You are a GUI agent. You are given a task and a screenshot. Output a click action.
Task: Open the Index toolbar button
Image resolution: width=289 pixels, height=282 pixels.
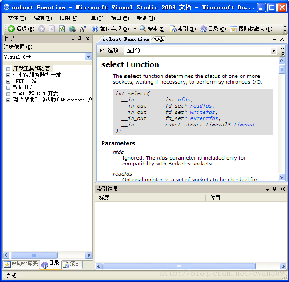pos(183,29)
